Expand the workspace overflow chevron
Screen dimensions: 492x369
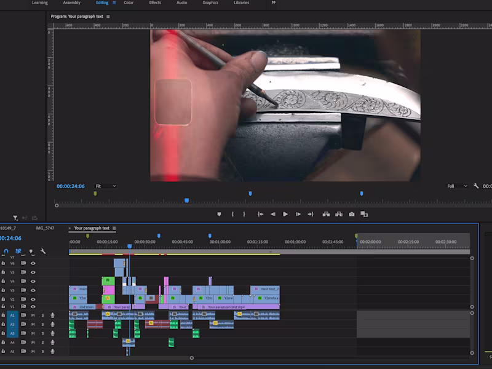(x=273, y=2)
